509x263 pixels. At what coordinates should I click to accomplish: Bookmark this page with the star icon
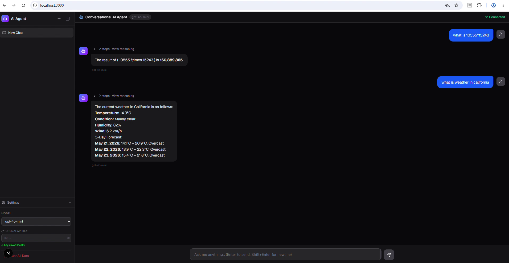[x=456, y=5]
